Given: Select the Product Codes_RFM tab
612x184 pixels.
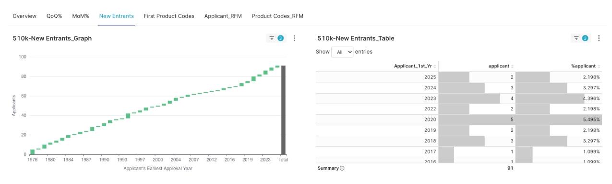Looking at the screenshot, I should click(277, 16).
